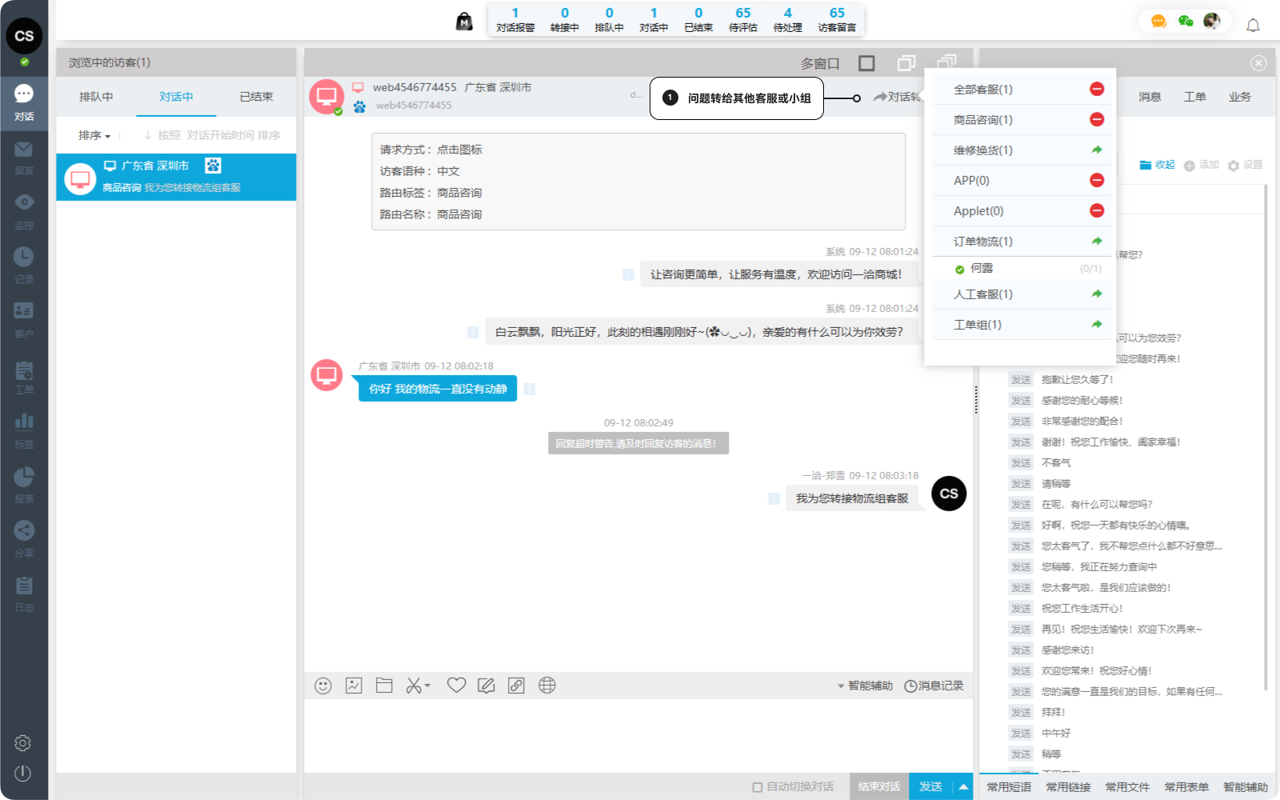1280x800 pixels.
Task: Open the monitoring eye icon in sidebar
Action: coord(24,203)
